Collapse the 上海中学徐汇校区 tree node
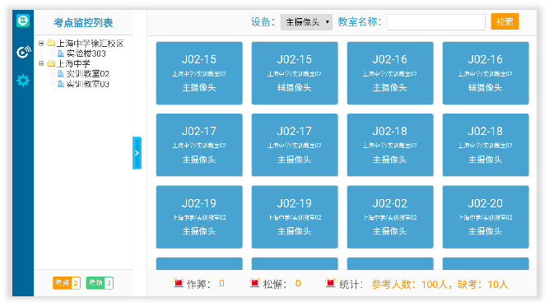This screenshot has height=307, width=549. pyautogui.click(x=41, y=43)
